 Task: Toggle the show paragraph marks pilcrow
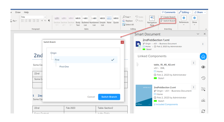(x=49, y=21)
